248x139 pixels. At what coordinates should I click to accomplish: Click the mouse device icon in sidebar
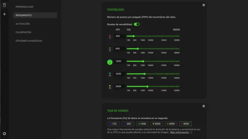[4, 5]
